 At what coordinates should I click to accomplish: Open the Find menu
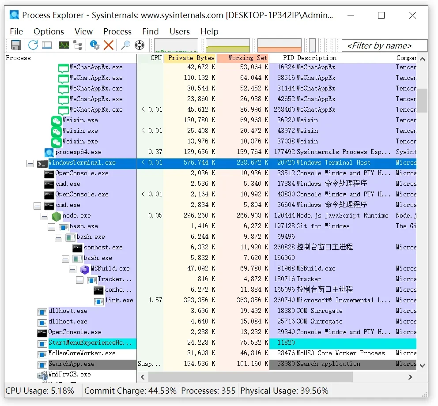coord(150,31)
